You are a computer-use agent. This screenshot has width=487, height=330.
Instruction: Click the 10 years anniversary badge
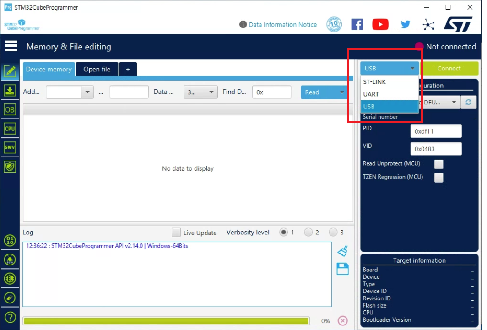[x=334, y=24]
